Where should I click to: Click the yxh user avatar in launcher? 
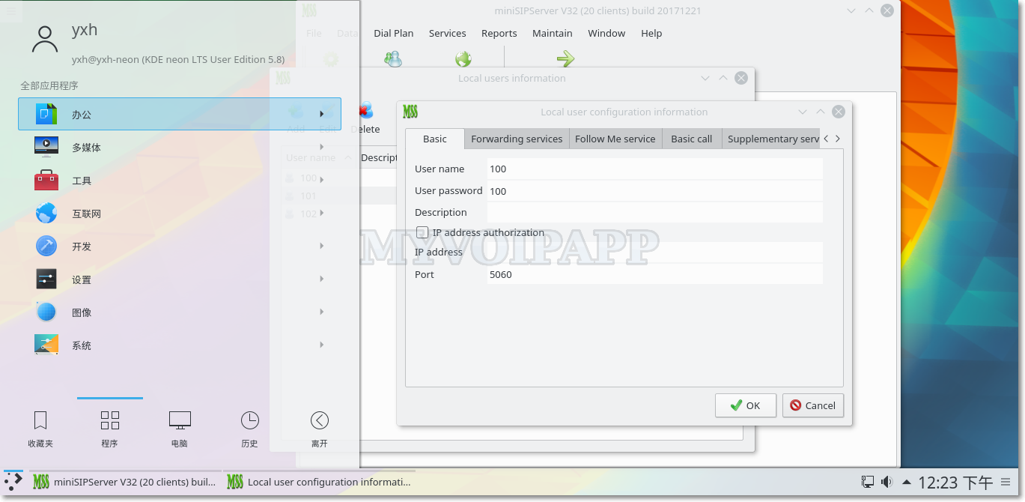pos(45,39)
